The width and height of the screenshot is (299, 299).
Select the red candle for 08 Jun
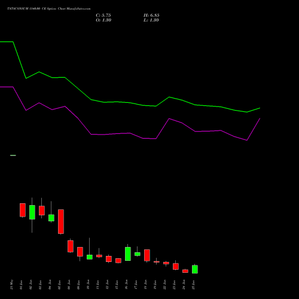[x=71, y=246]
